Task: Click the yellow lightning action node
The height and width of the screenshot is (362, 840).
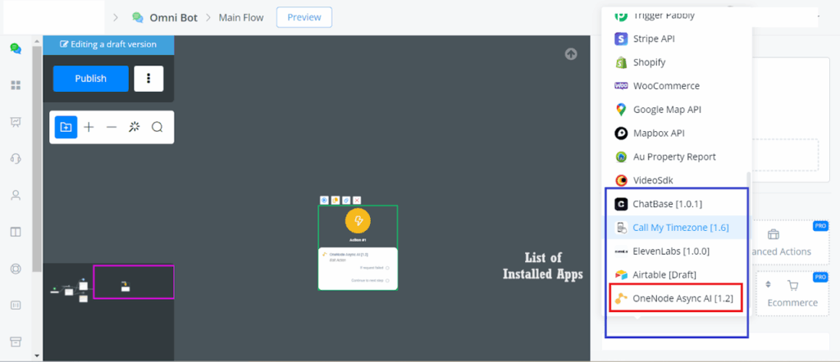Action: (x=358, y=221)
